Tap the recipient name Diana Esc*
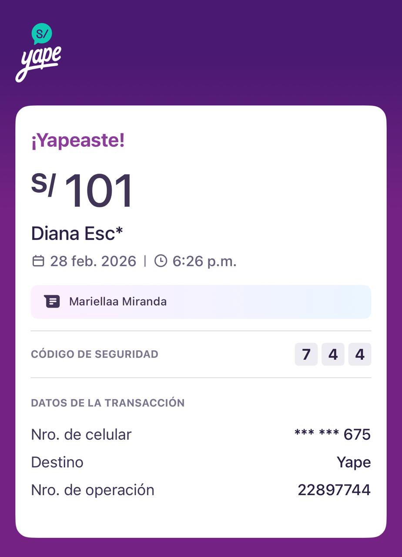Screen dimensions: 402x557 (77, 234)
